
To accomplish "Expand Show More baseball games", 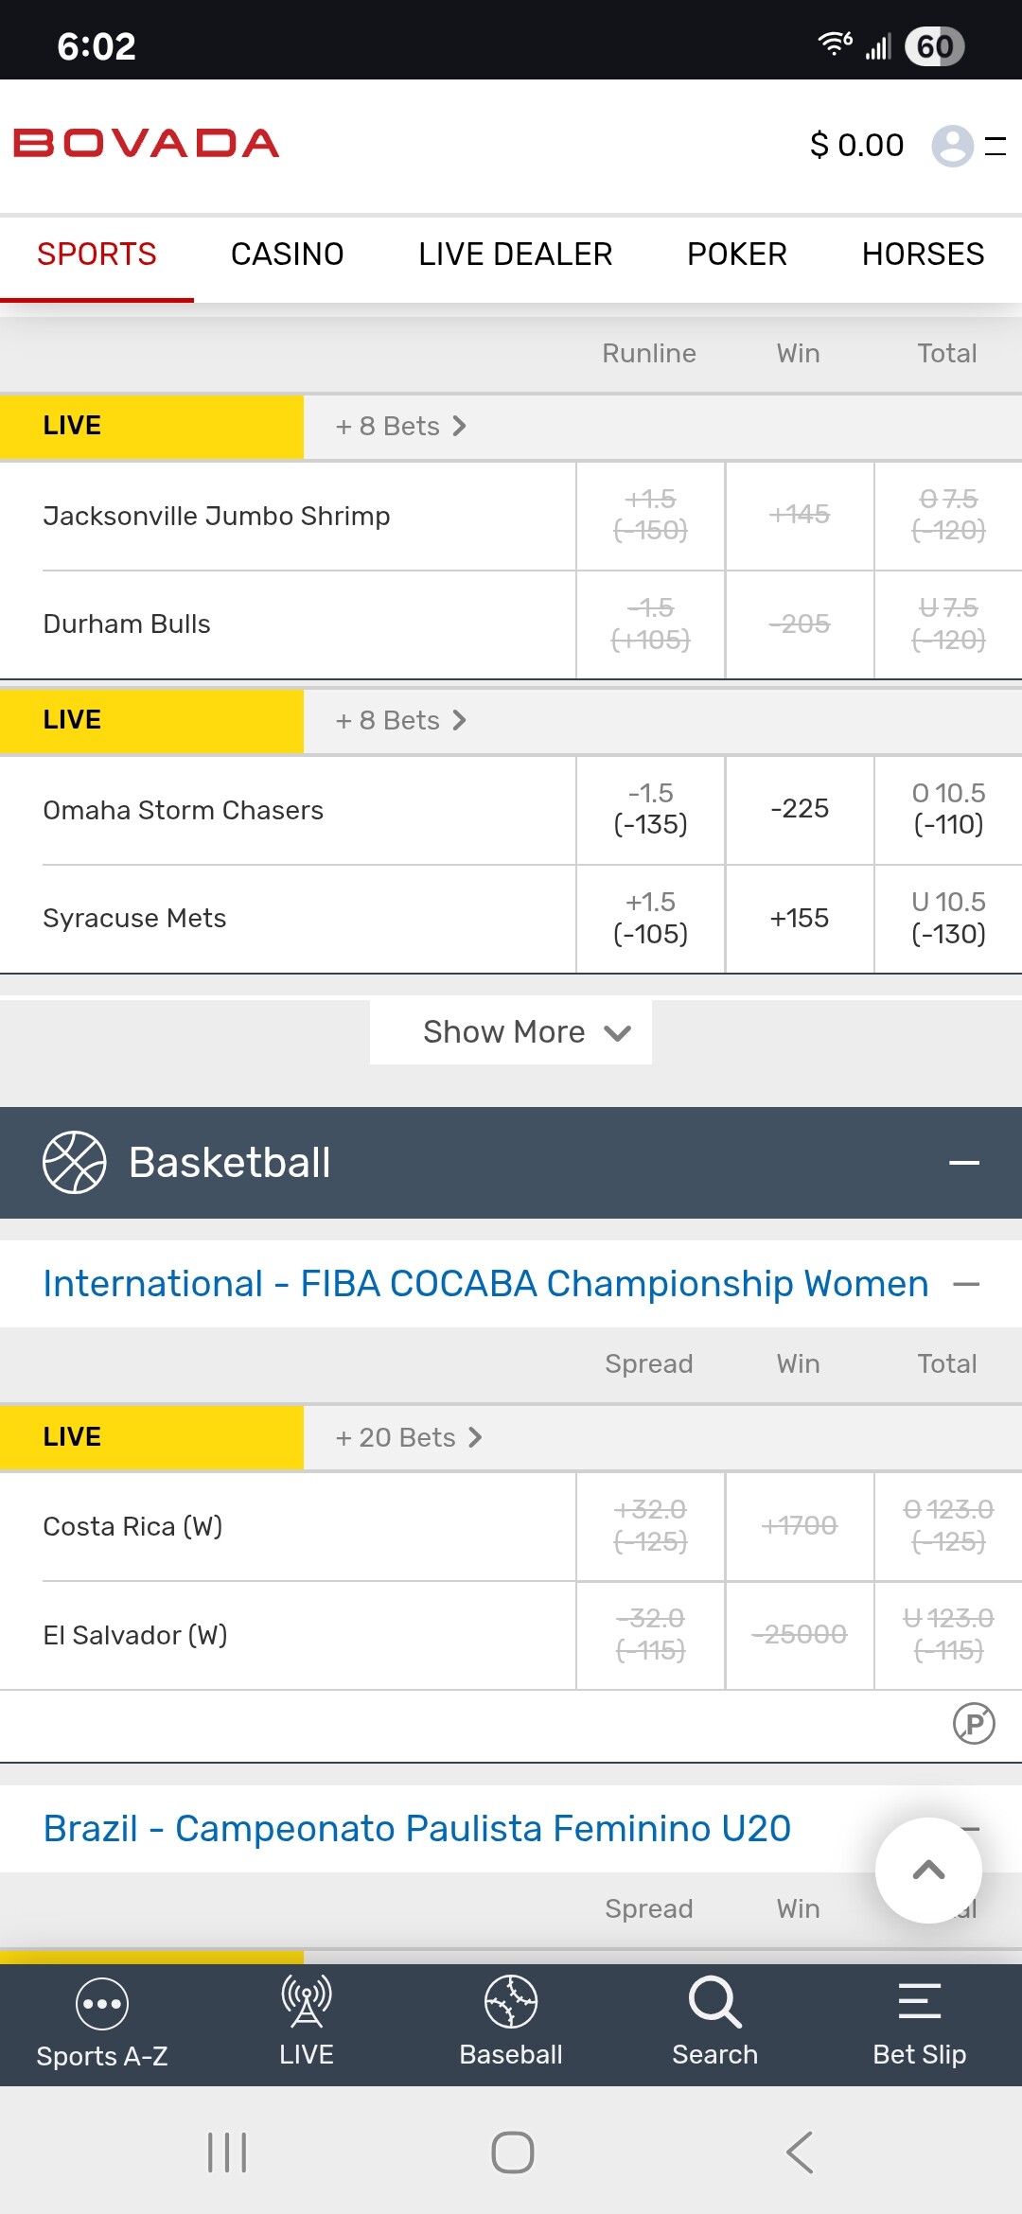I will point(511,1031).
